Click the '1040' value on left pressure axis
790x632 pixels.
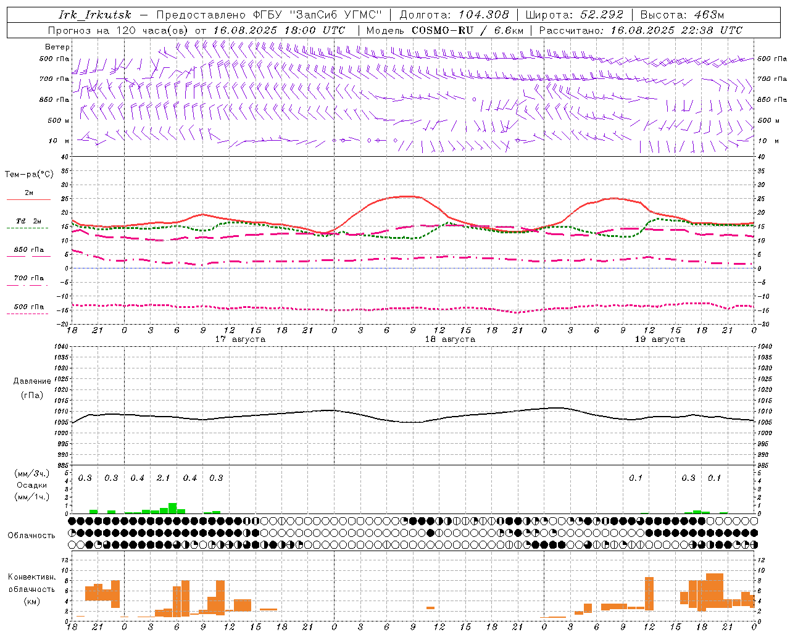pos(60,347)
